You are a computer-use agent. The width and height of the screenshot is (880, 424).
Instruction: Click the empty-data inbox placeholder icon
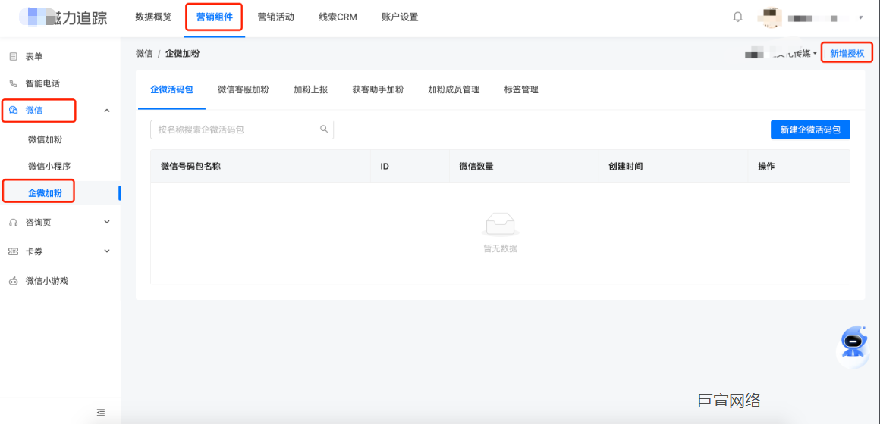pyautogui.click(x=500, y=224)
